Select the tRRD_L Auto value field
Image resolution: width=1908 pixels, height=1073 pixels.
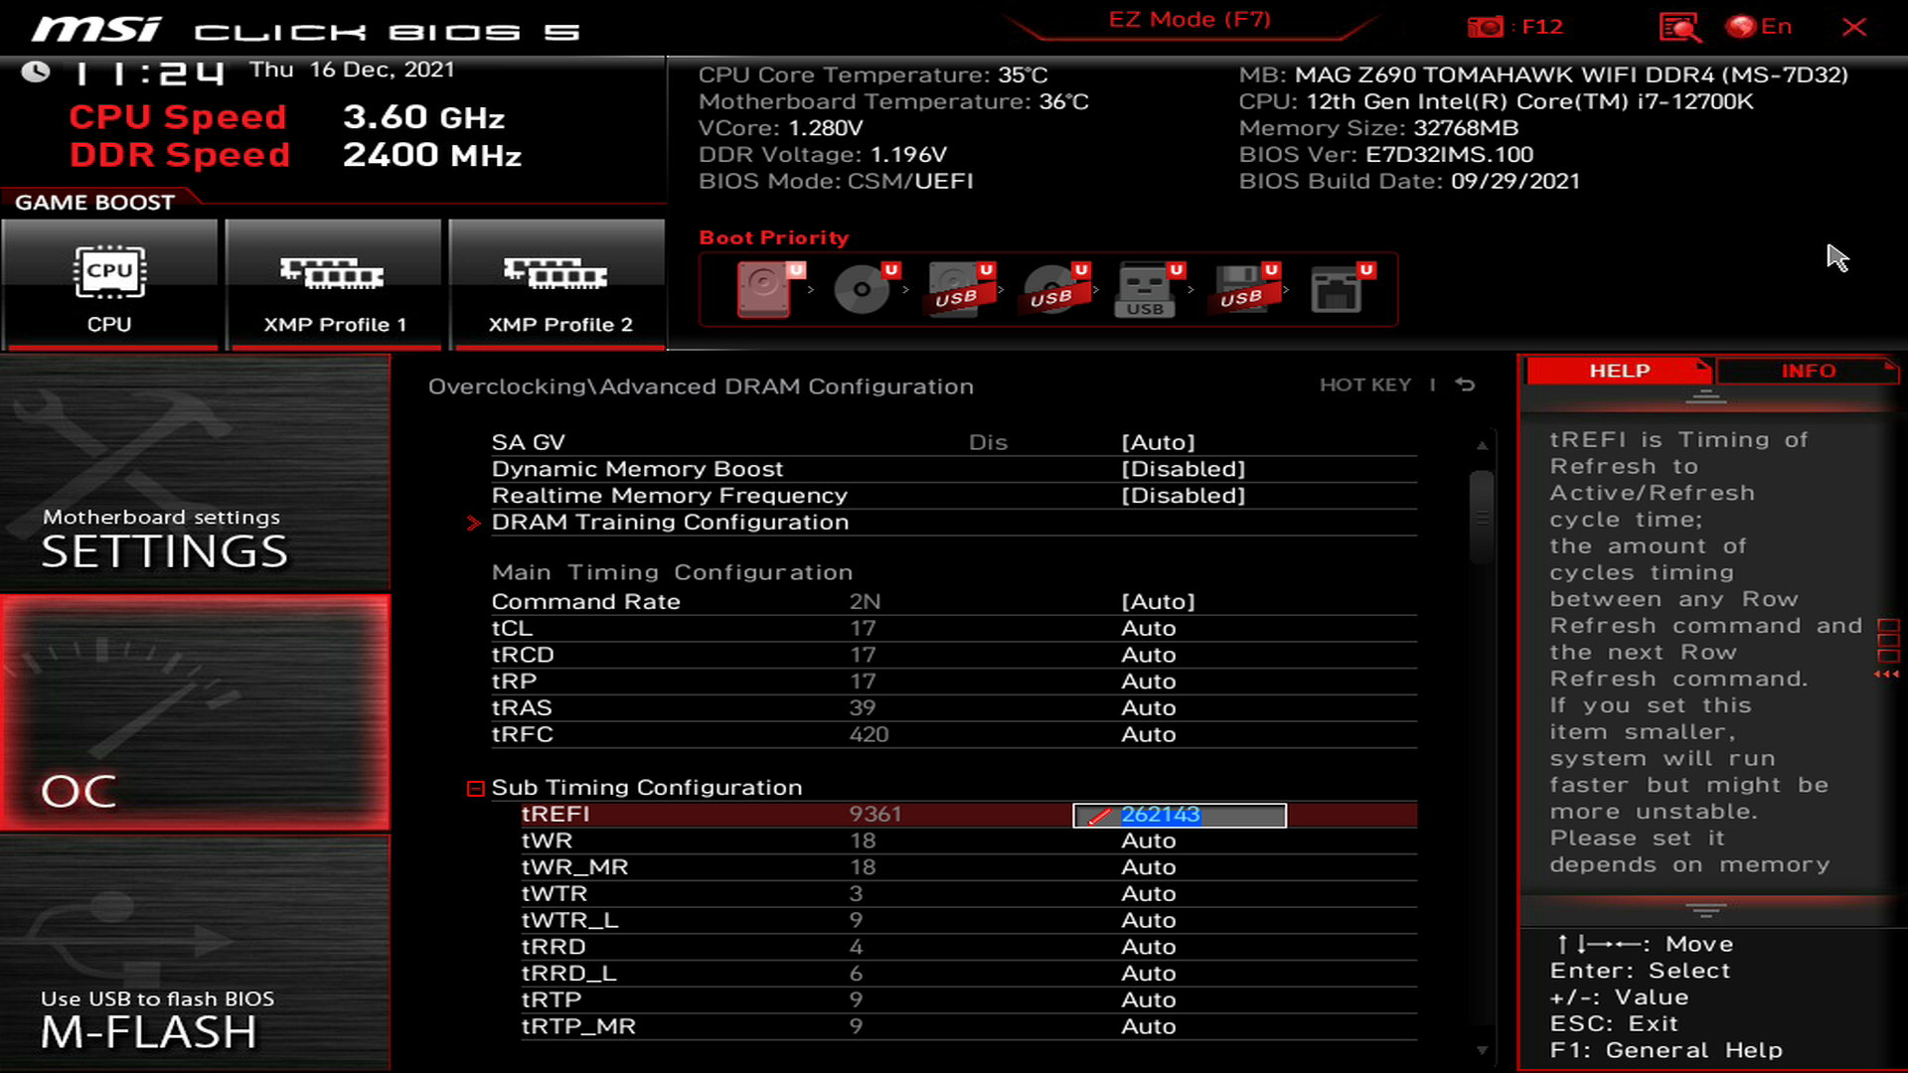pyautogui.click(x=1149, y=974)
